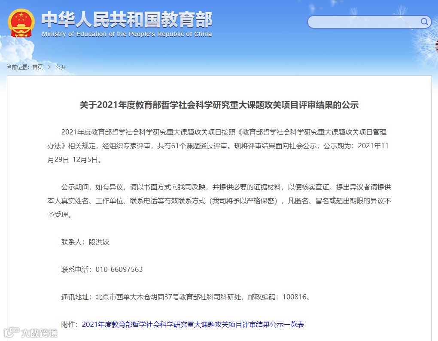Click the Ministry of Education English subtitle

click(x=127, y=34)
